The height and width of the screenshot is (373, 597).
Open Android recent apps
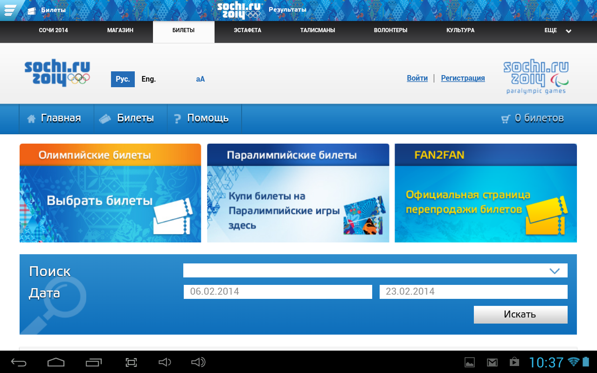pyautogui.click(x=94, y=362)
